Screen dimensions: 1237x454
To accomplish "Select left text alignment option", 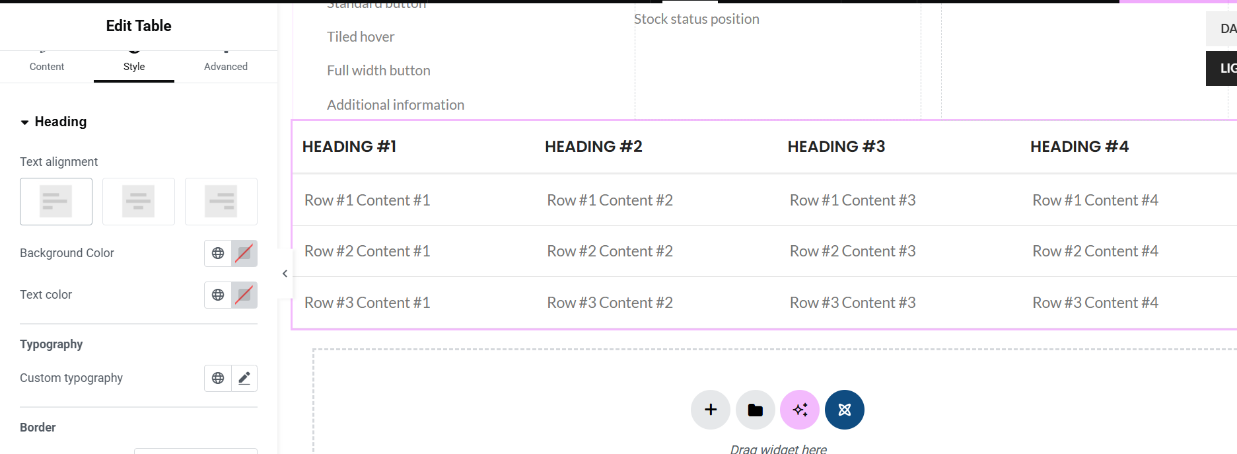I will [56, 202].
